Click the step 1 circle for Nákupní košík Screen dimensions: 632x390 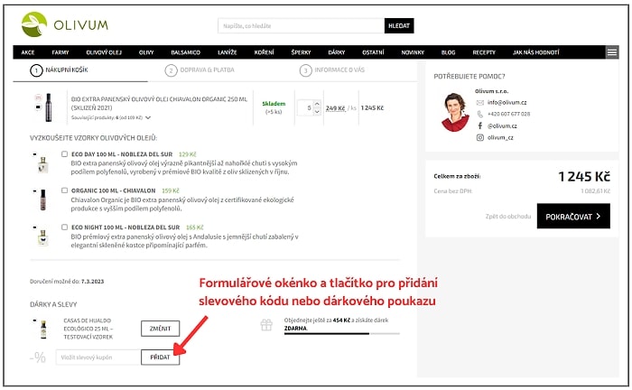point(36,70)
